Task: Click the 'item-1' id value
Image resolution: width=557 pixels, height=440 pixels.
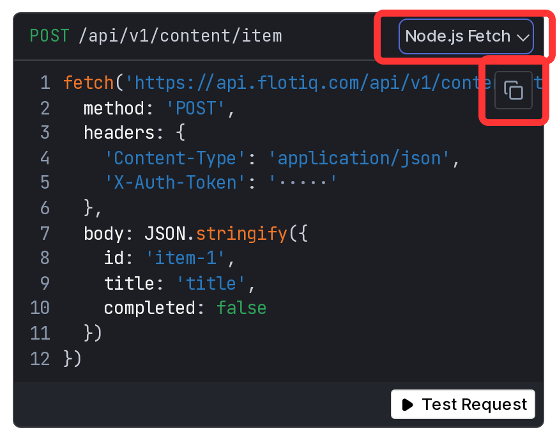Action: click(x=185, y=258)
